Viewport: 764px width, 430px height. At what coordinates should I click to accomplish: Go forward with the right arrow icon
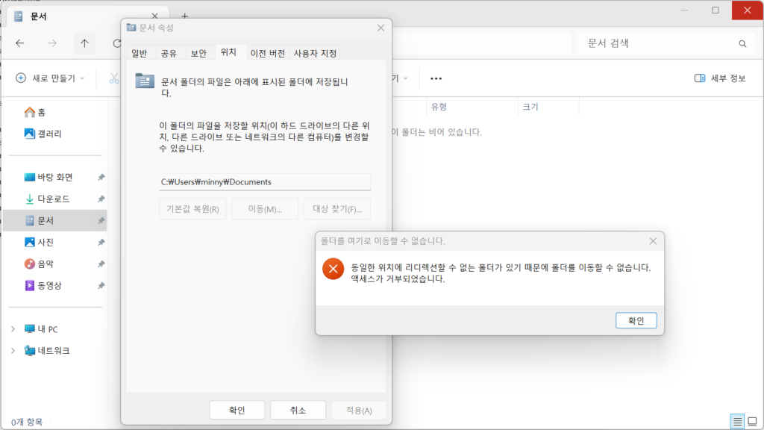52,43
